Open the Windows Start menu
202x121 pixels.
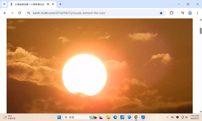(59, 117)
